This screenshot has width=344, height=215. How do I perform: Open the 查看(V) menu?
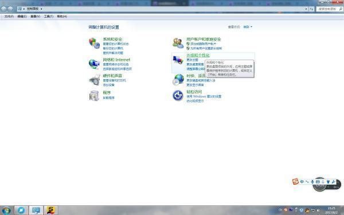[35, 17]
